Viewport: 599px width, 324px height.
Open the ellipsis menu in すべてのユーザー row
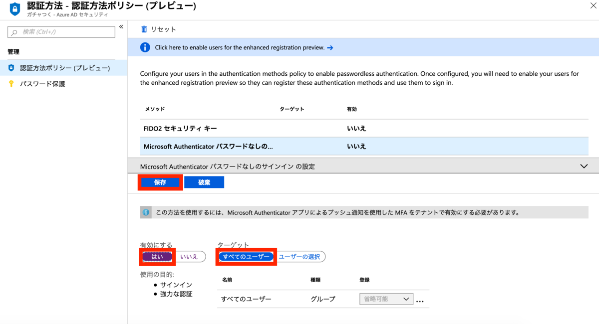[420, 301]
